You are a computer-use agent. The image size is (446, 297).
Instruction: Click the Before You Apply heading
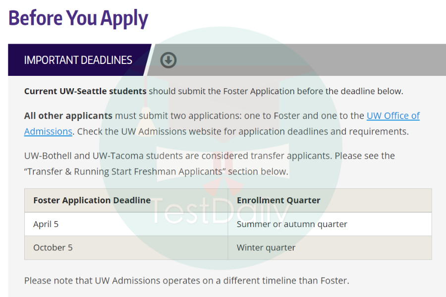point(78,18)
